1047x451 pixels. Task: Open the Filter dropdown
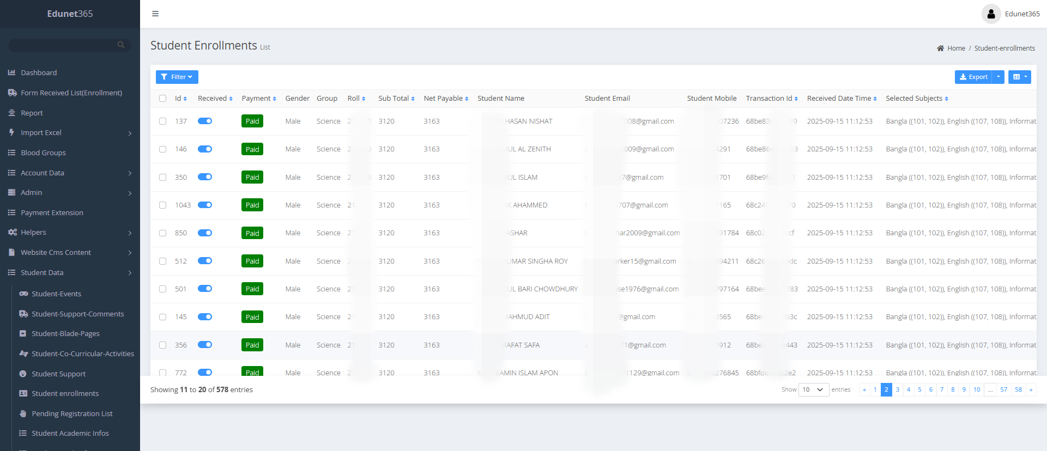(177, 77)
